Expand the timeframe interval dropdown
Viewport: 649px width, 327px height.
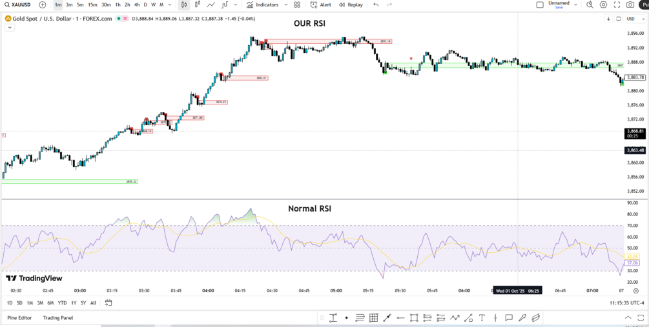click(169, 5)
